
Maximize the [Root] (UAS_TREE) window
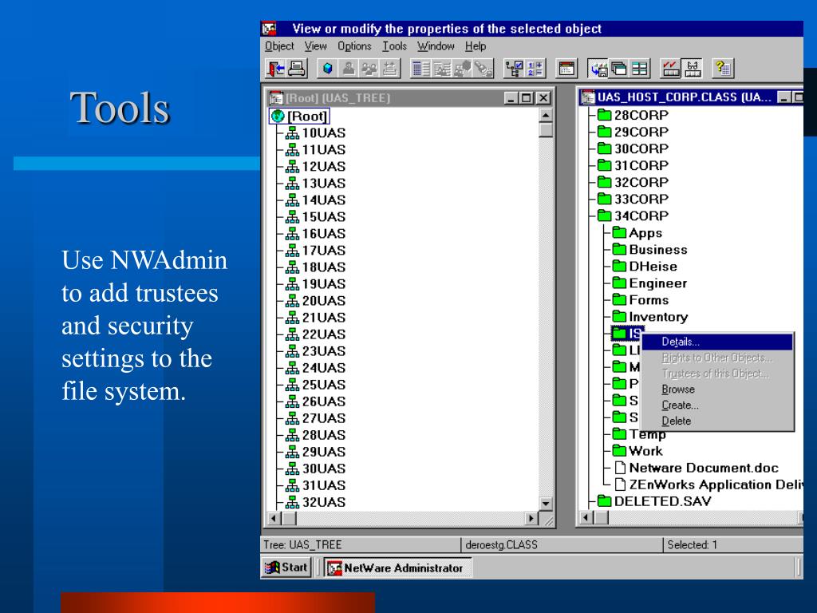point(527,98)
